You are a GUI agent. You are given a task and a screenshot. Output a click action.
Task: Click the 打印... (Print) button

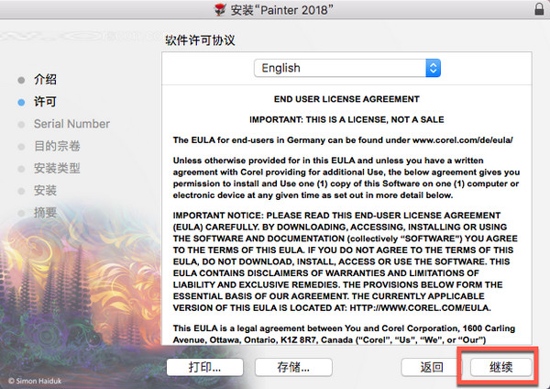pos(204,367)
